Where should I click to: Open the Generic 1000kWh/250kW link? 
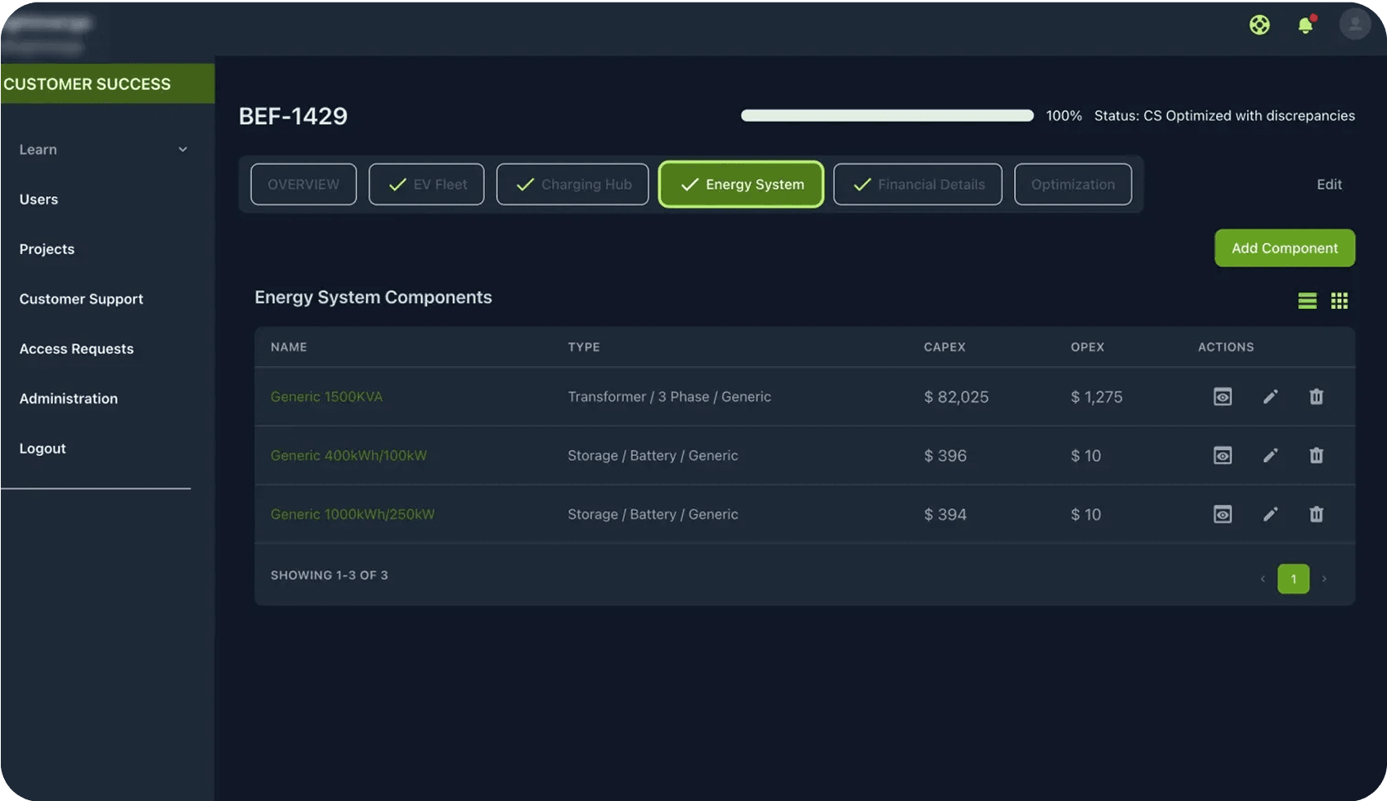[352, 514]
